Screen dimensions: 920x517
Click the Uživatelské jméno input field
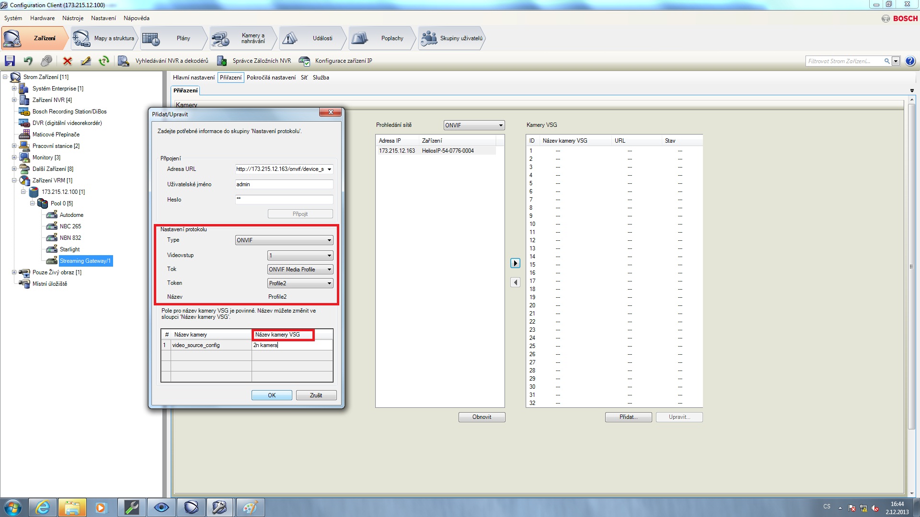coord(284,184)
